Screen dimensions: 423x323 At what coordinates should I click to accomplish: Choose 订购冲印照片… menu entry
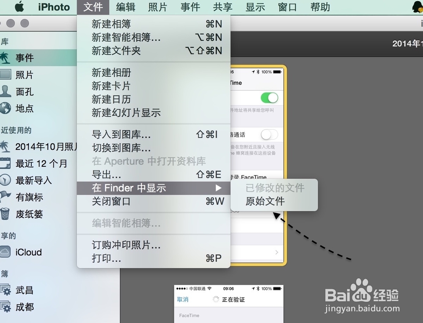[154, 245]
